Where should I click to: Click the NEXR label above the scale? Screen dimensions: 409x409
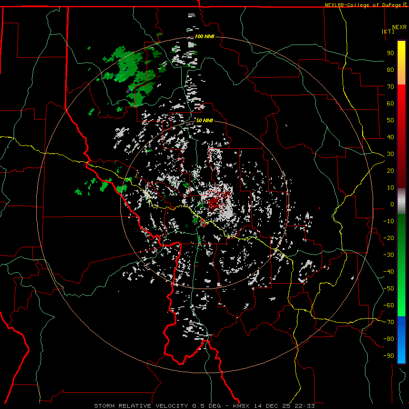tap(399, 27)
